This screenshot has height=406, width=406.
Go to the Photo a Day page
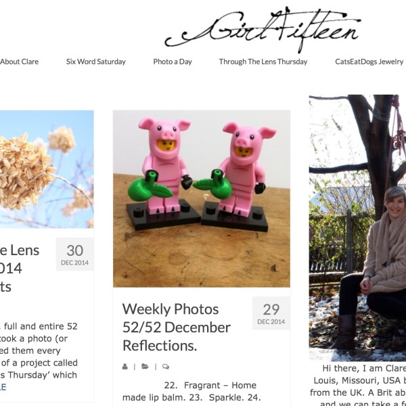click(173, 62)
